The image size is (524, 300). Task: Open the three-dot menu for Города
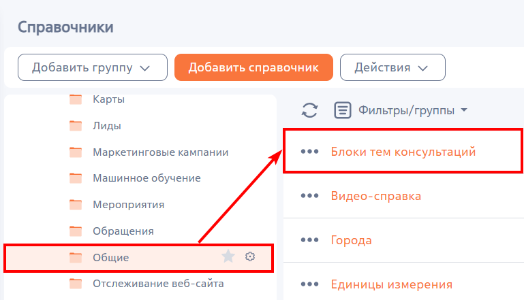pyautogui.click(x=309, y=239)
